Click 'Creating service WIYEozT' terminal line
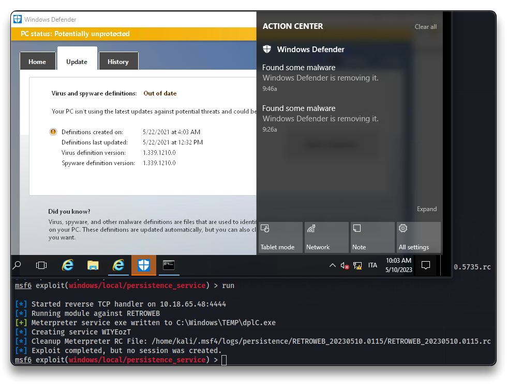Screen dimensions: 507x384 pos(73,332)
